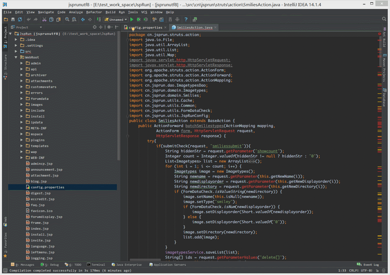390x275 pixels.
Task: Open Project Structure from the toolbar
Action: pyautogui.click(x=162, y=19)
